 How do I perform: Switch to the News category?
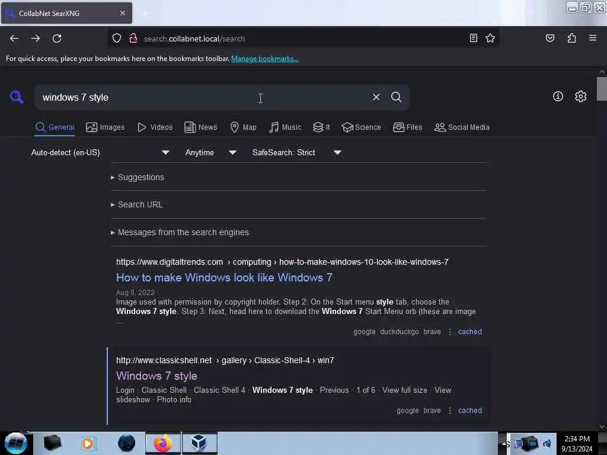pos(200,127)
